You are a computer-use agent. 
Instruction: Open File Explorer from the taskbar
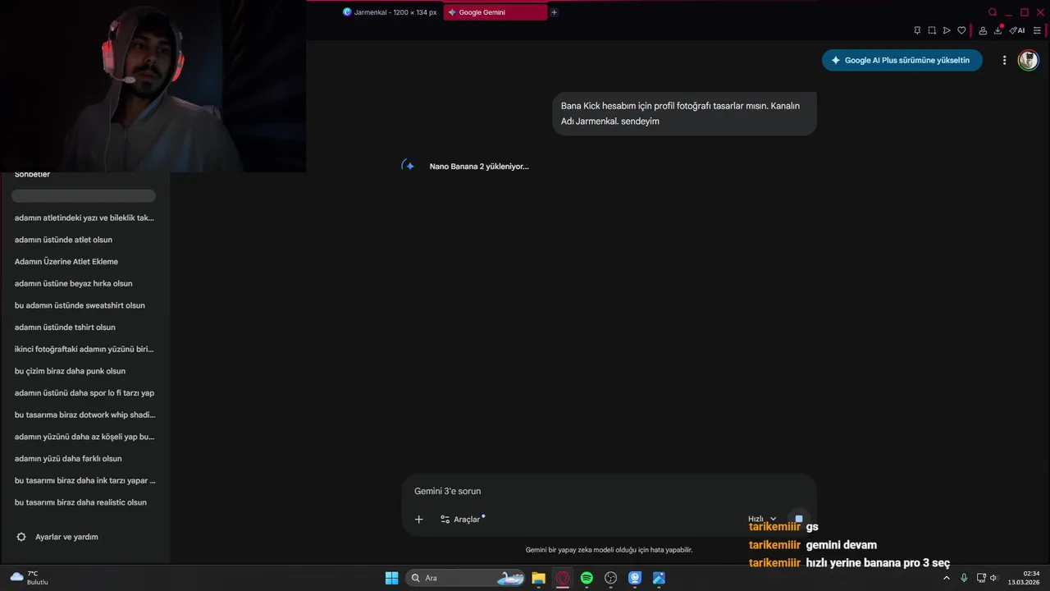(x=538, y=578)
